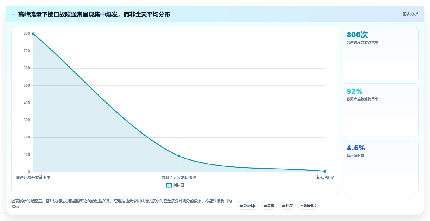The height and width of the screenshot is (221, 430).
Task: Click the description paragraph below chart
Action: point(122,204)
